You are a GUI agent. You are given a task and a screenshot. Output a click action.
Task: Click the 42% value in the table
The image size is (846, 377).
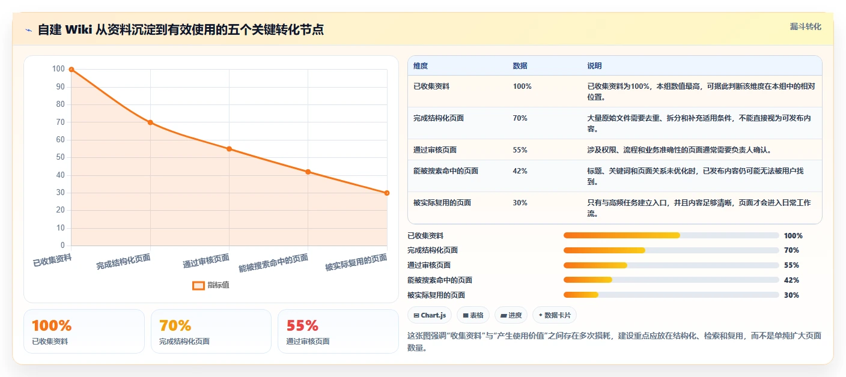tap(520, 171)
